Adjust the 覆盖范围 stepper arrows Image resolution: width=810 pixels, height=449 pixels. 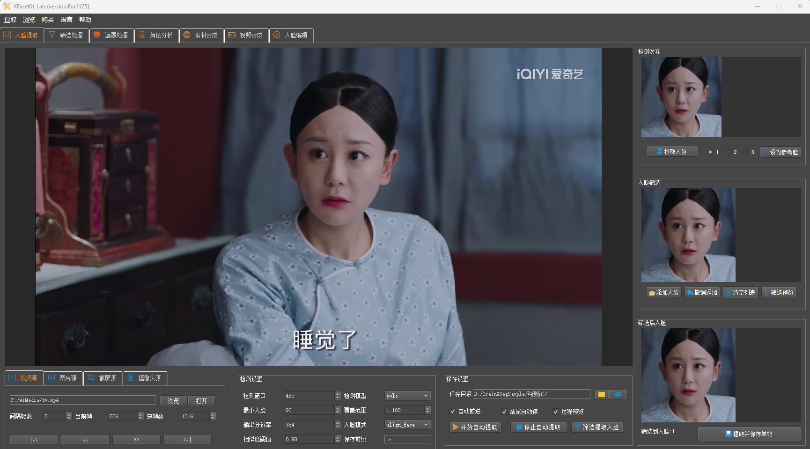coord(427,410)
